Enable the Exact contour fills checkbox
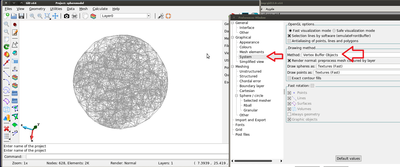 [x=289, y=78]
